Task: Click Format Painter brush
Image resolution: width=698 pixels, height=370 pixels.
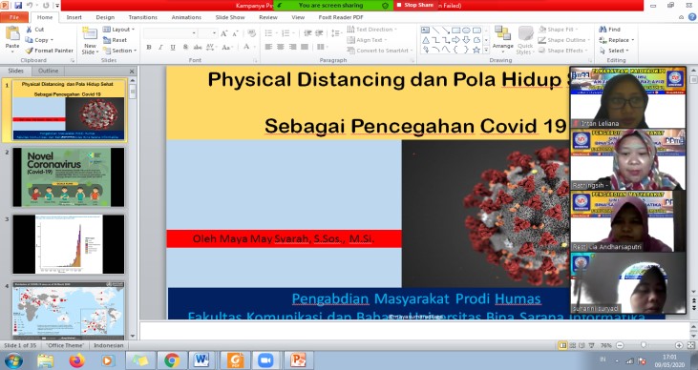Action: pos(49,51)
